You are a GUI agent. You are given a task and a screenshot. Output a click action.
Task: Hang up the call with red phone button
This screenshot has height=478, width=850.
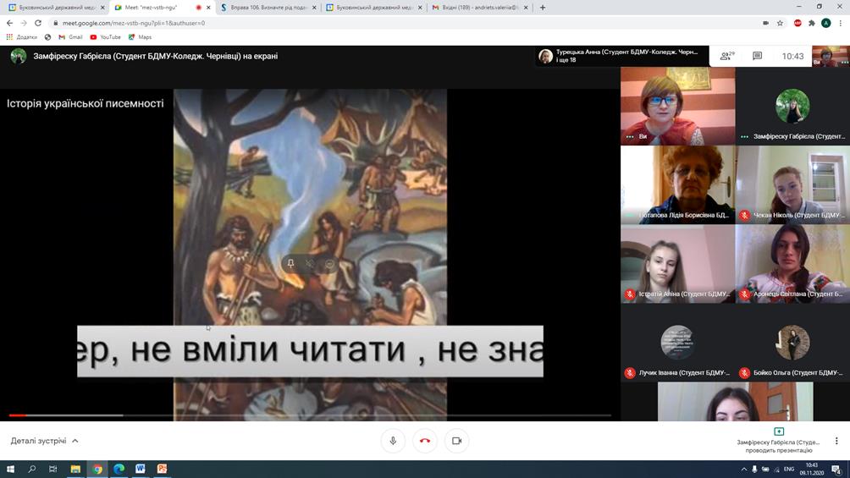point(425,441)
